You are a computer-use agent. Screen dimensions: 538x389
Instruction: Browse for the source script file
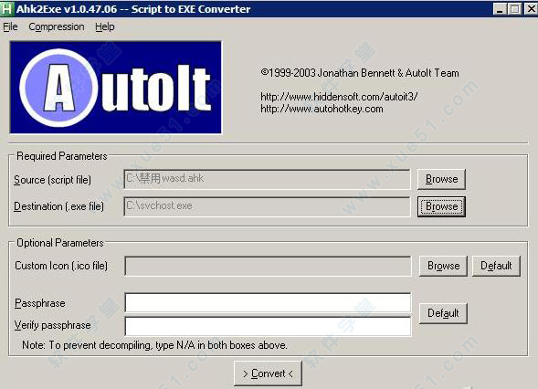click(441, 179)
